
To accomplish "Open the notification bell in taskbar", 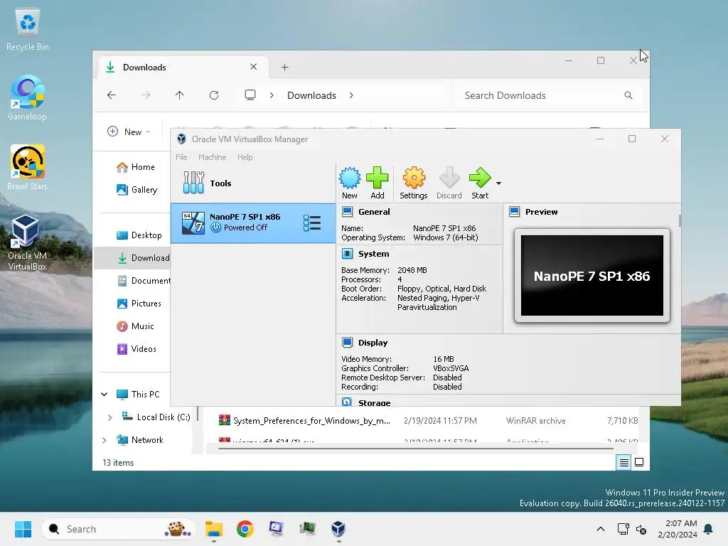I will 708,529.
